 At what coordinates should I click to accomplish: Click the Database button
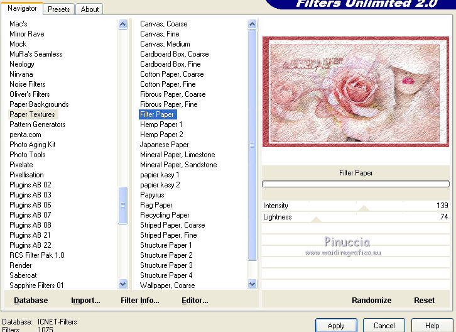[31, 301]
